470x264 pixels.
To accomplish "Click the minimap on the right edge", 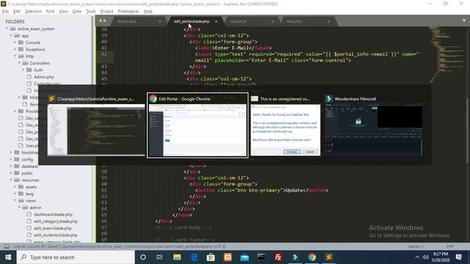I will coord(446,54).
